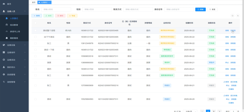Expand the 系统管理 sidebar group

[x=14, y=74]
